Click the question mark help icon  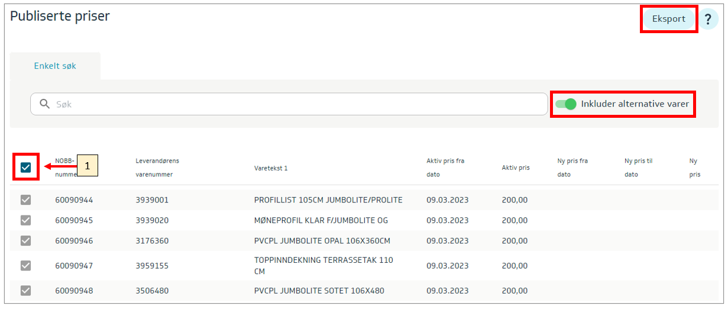[708, 20]
